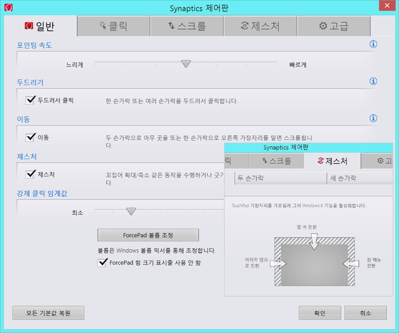This screenshot has width=399, height=333.
Task: Select 제스처 tab in the overlay preview
Action: [x=332, y=161]
